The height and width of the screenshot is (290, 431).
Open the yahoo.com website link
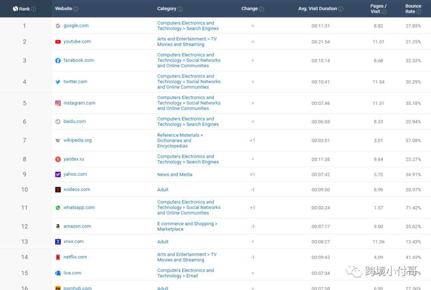75,174
